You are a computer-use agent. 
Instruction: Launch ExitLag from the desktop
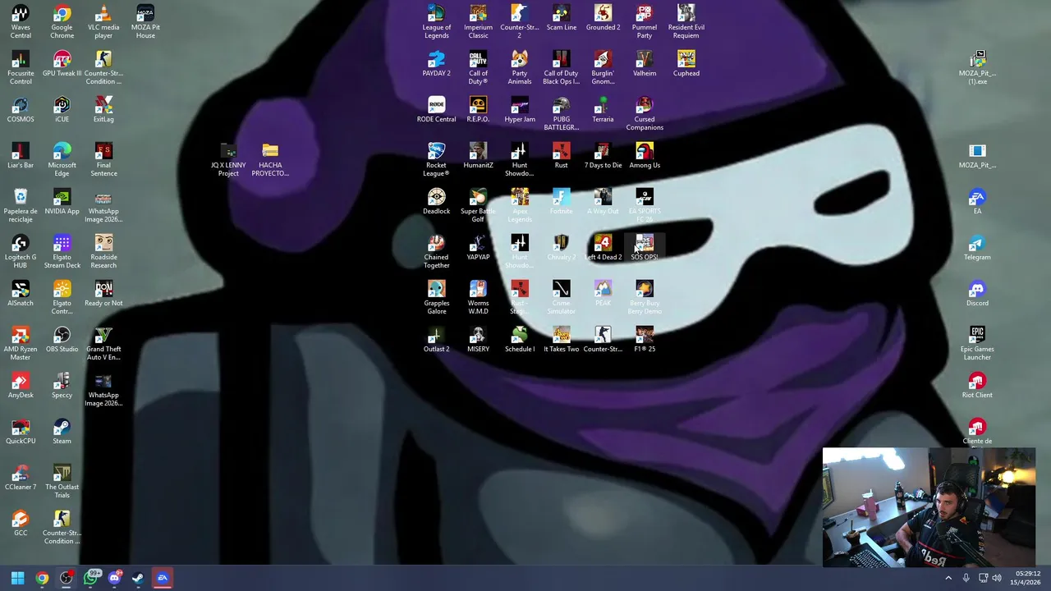103,109
